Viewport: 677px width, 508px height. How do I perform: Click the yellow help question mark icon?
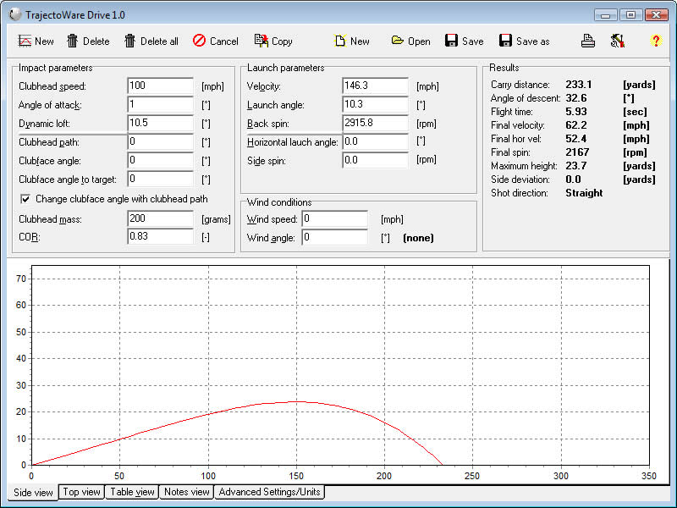coord(656,41)
